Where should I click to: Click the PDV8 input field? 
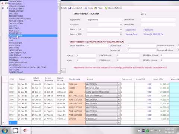pos(86,60)
